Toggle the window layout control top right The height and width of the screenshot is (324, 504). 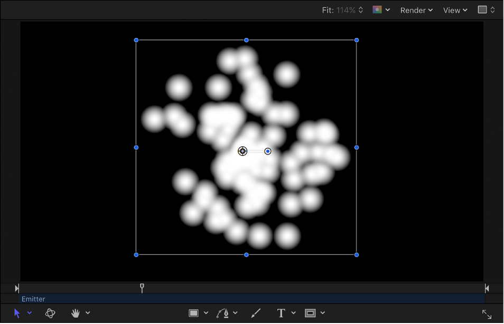[x=483, y=10]
